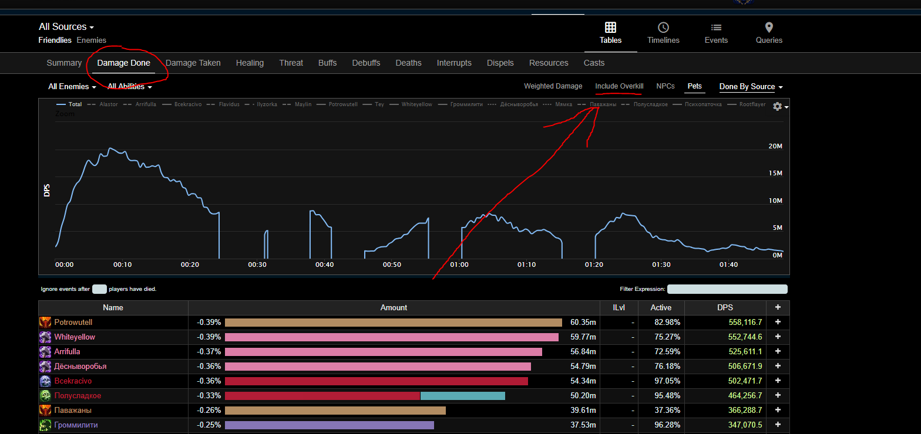The height and width of the screenshot is (434, 921).
Task: Open the Timelines clock icon
Action: pos(663,28)
